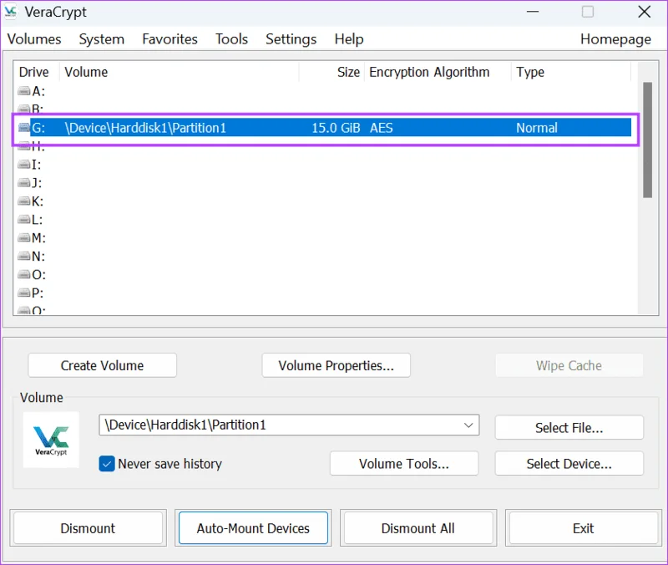The height and width of the screenshot is (565, 668).
Task: Click the drive icon for J:
Action: pyautogui.click(x=24, y=182)
